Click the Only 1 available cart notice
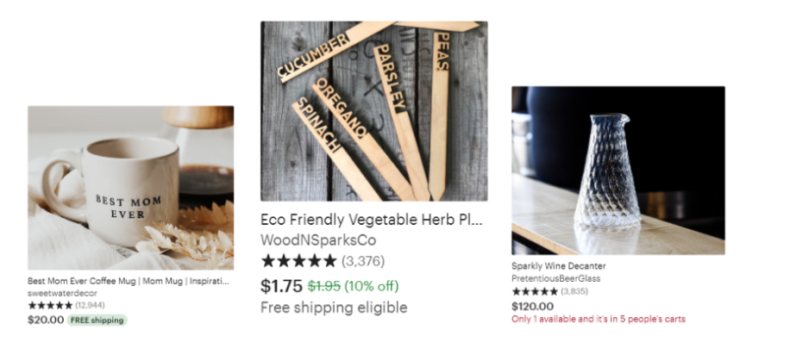 (599, 319)
